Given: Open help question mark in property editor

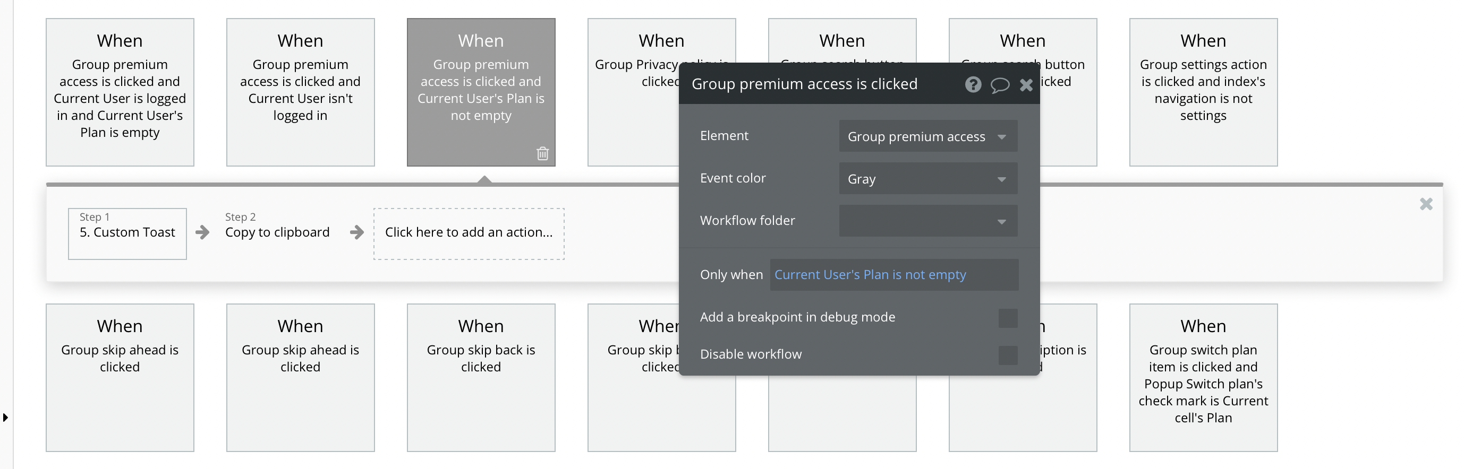Looking at the screenshot, I should [973, 84].
